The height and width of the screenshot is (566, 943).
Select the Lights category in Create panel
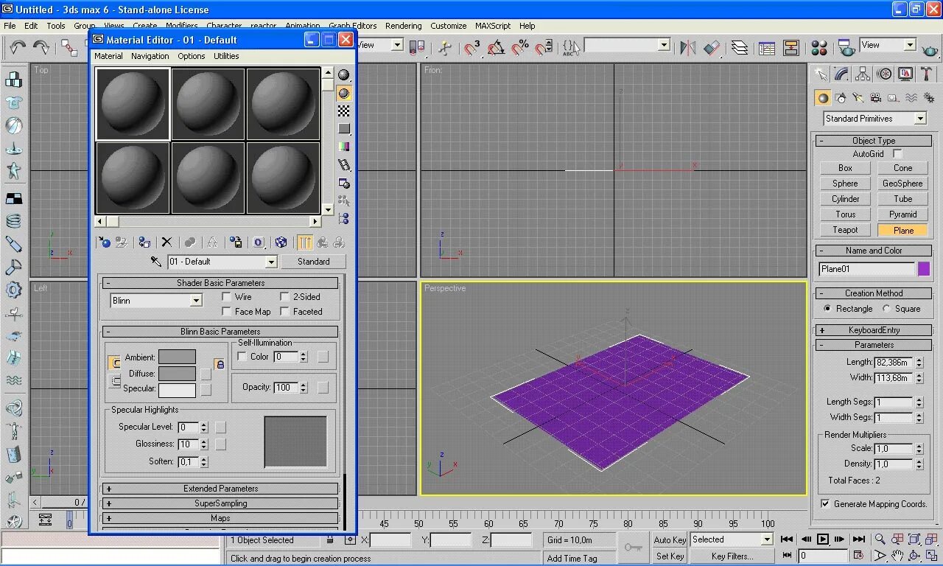click(858, 97)
